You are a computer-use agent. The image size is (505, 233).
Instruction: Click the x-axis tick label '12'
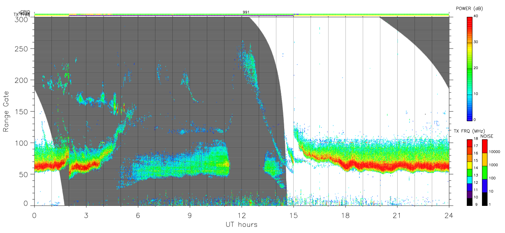pyautogui.click(x=241, y=215)
